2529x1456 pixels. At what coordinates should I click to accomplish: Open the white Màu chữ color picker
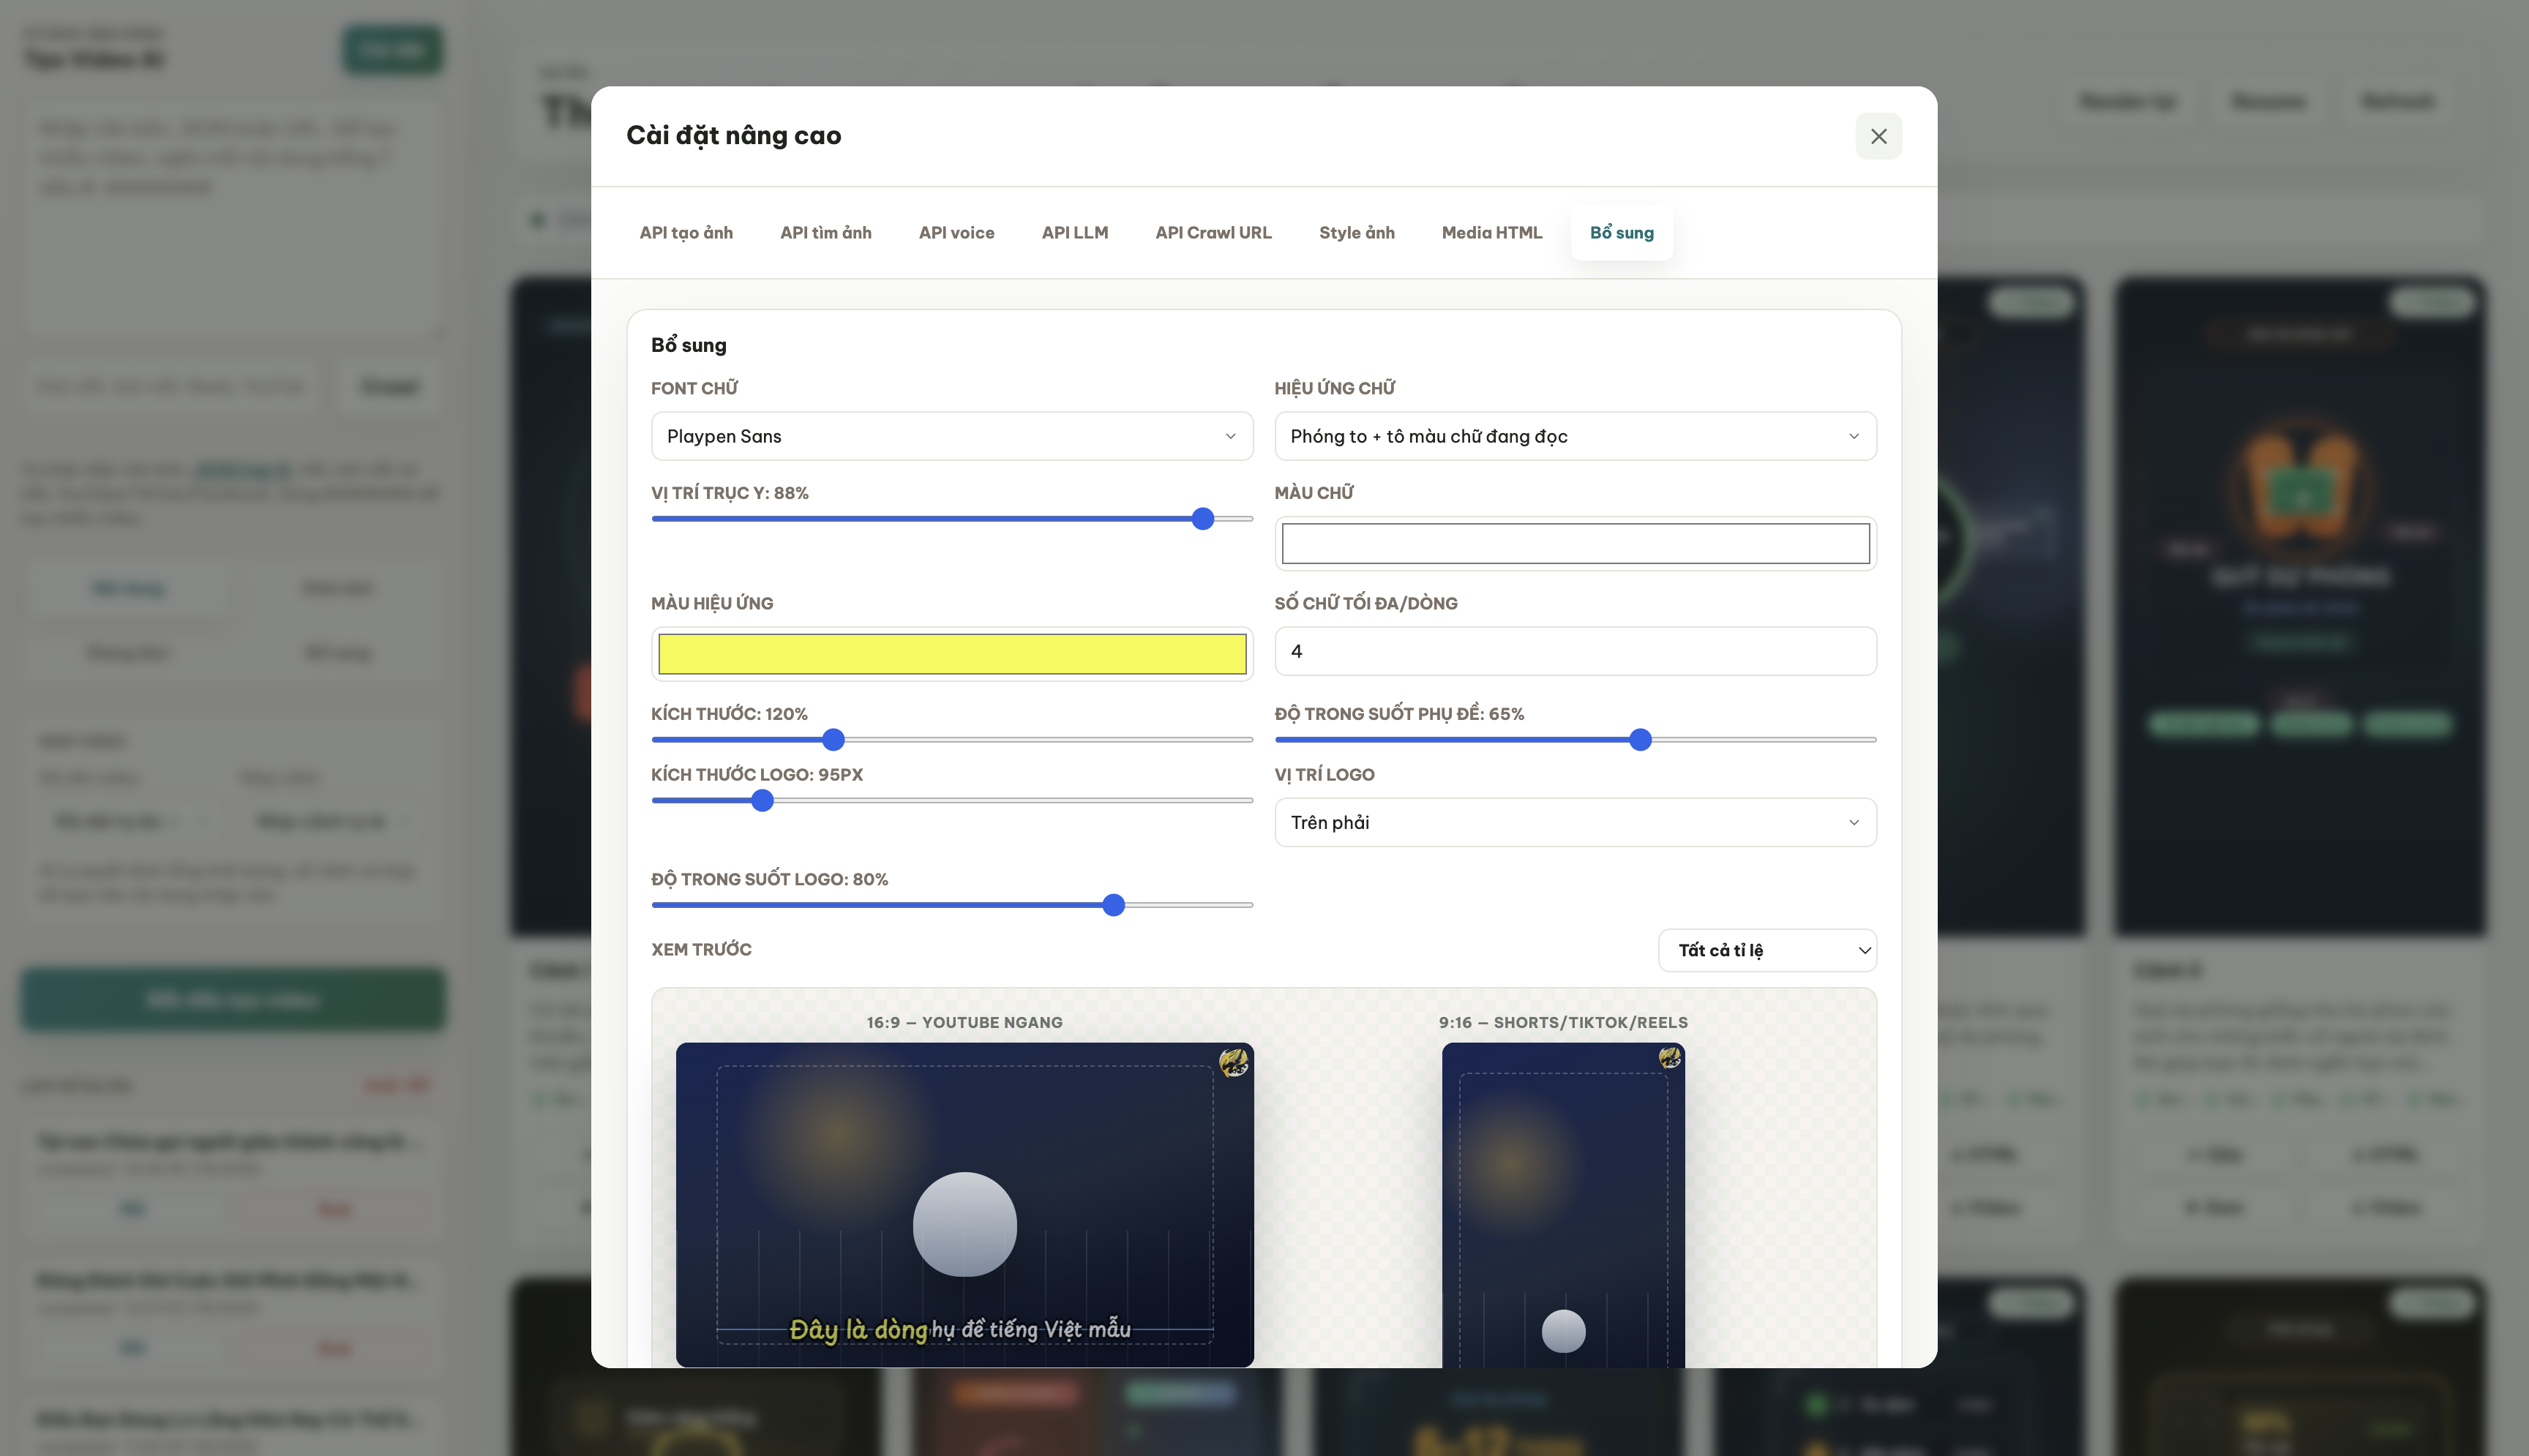pos(1575,543)
